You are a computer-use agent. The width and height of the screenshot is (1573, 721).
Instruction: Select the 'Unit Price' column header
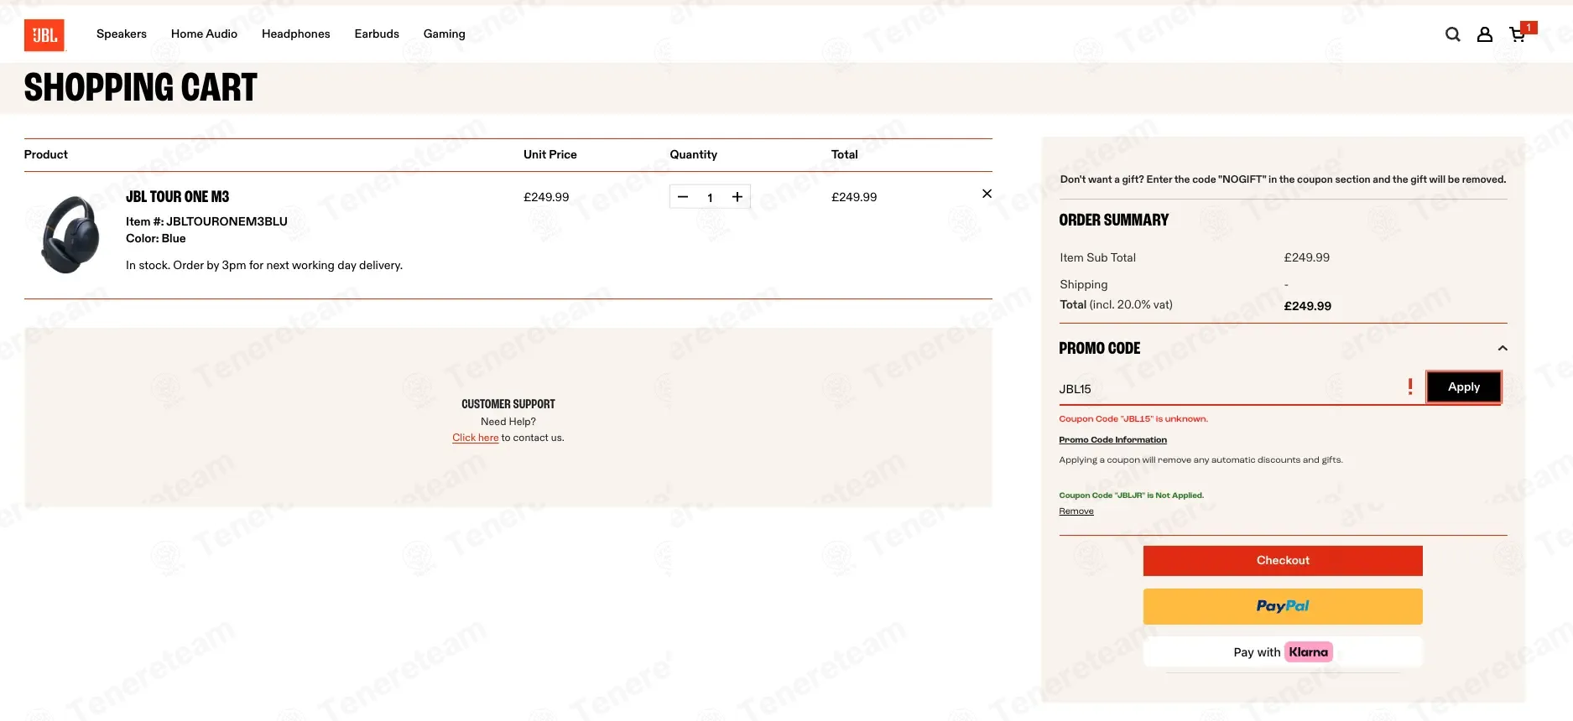pyautogui.click(x=550, y=154)
